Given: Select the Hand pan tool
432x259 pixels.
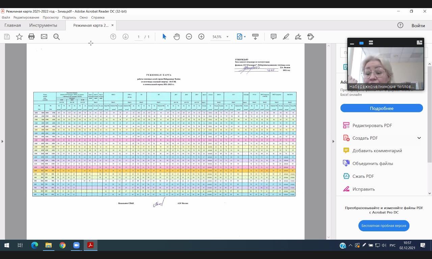Looking at the screenshot, I should coord(177,36).
